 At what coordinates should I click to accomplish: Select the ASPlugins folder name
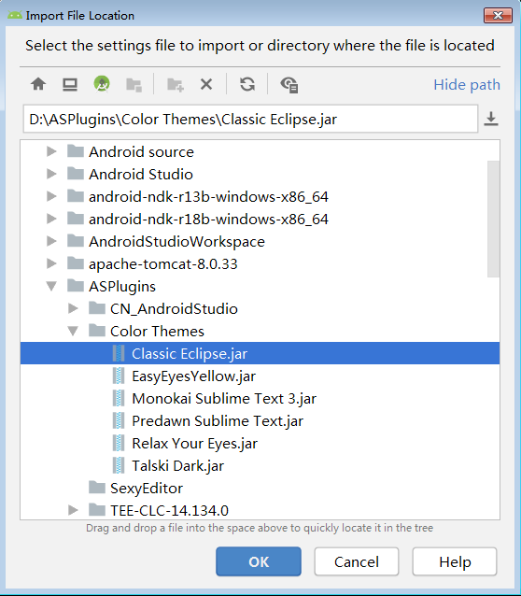(122, 287)
